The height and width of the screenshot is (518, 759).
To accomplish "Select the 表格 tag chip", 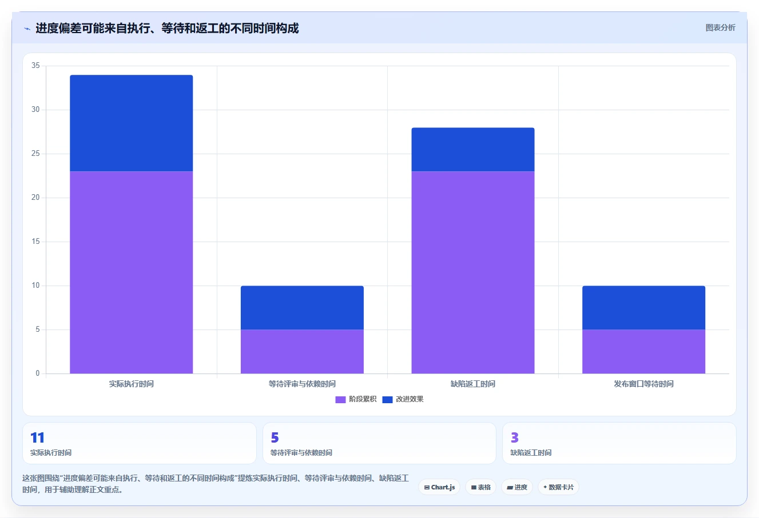I will point(480,487).
